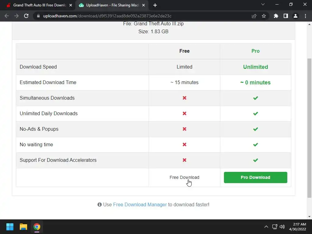Click the page vertical scrollbar thumb
This screenshot has width=312, height=234.
(x=309, y=128)
